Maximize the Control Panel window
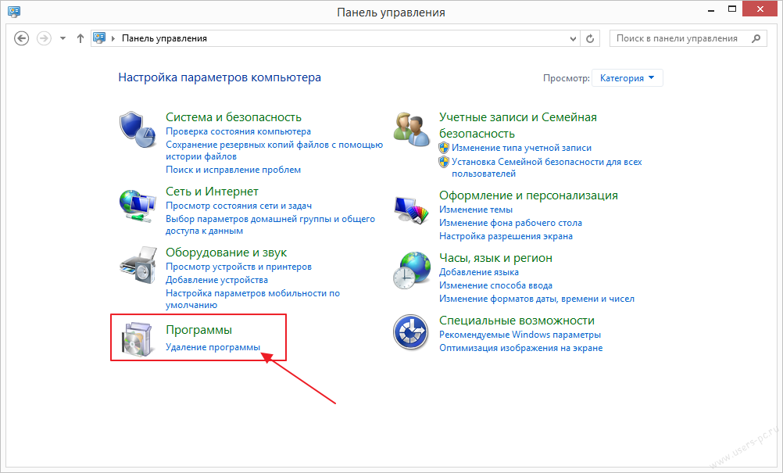The width and height of the screenshot is (783, 473). coord(732,9)
